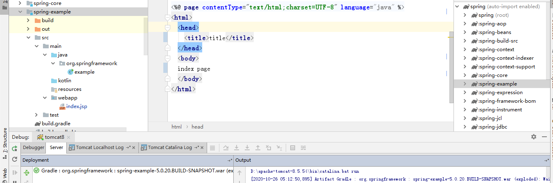Click the Step Into debug icon
The image size is (553, 183).
point(237,147)
